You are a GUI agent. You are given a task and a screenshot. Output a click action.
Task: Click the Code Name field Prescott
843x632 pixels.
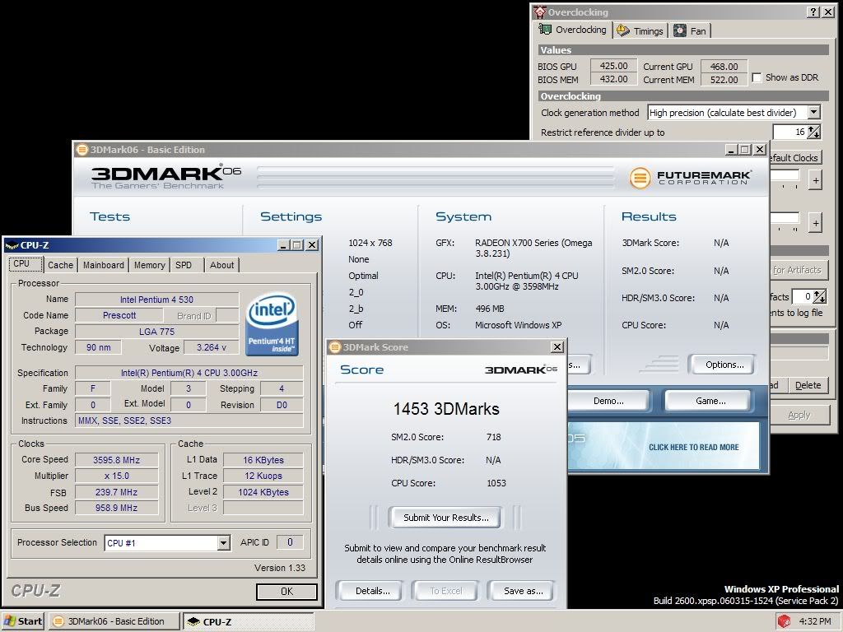point(119,315)
